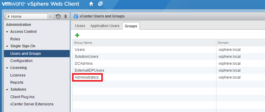Sort by Domain column header
265x112 pixels.
[x=241, y=43]
